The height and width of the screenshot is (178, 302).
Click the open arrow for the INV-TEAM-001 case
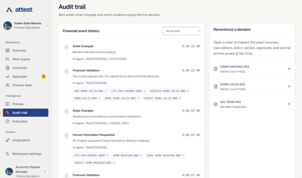click(x=289, y=104)
